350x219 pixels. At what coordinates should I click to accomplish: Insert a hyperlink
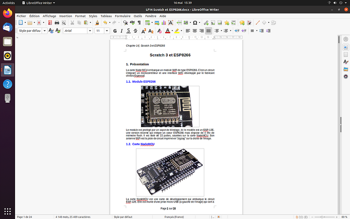[206, 22]
